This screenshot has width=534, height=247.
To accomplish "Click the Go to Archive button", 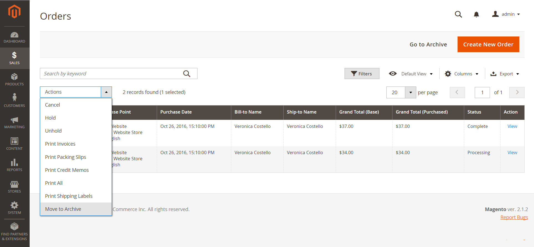I will [x=428, y=44].
